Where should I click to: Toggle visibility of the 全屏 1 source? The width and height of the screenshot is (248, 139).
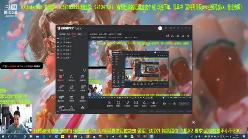[x=58, y=58]
